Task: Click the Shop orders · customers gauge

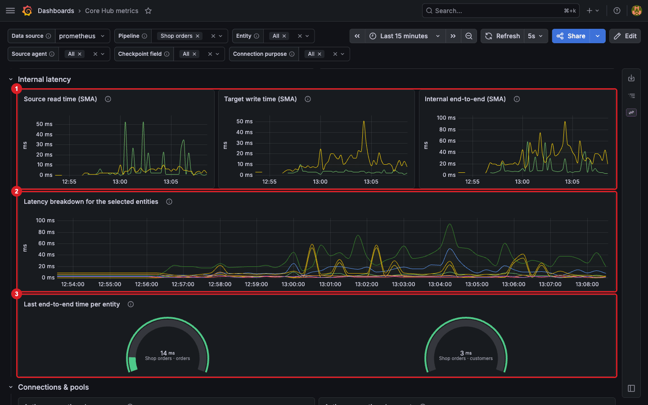Action: [466, 345]
